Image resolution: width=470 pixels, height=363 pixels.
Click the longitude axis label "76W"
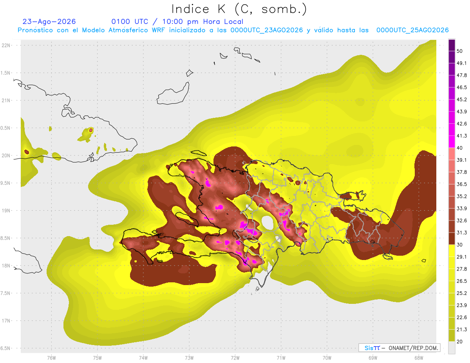click(x=51, y=358)
